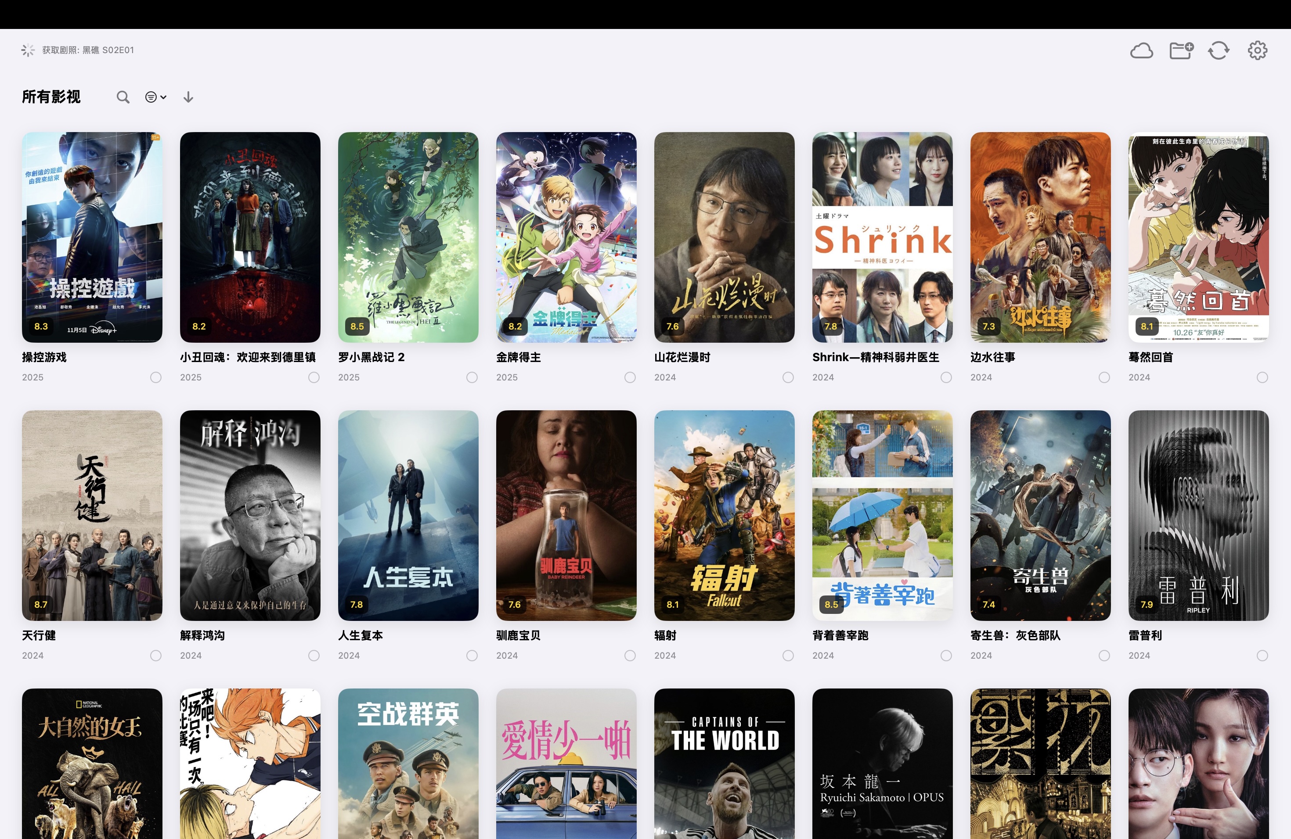Open the 操控游戏 poster
The image size is (1291, 839).
tap(92, 237)
